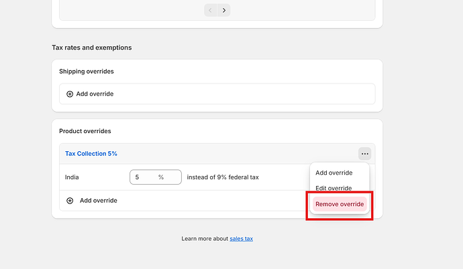Viewport: 463px width, 269px height.
Task: Click the Tax rates and exemptions heading
Action: pos(92,48)
